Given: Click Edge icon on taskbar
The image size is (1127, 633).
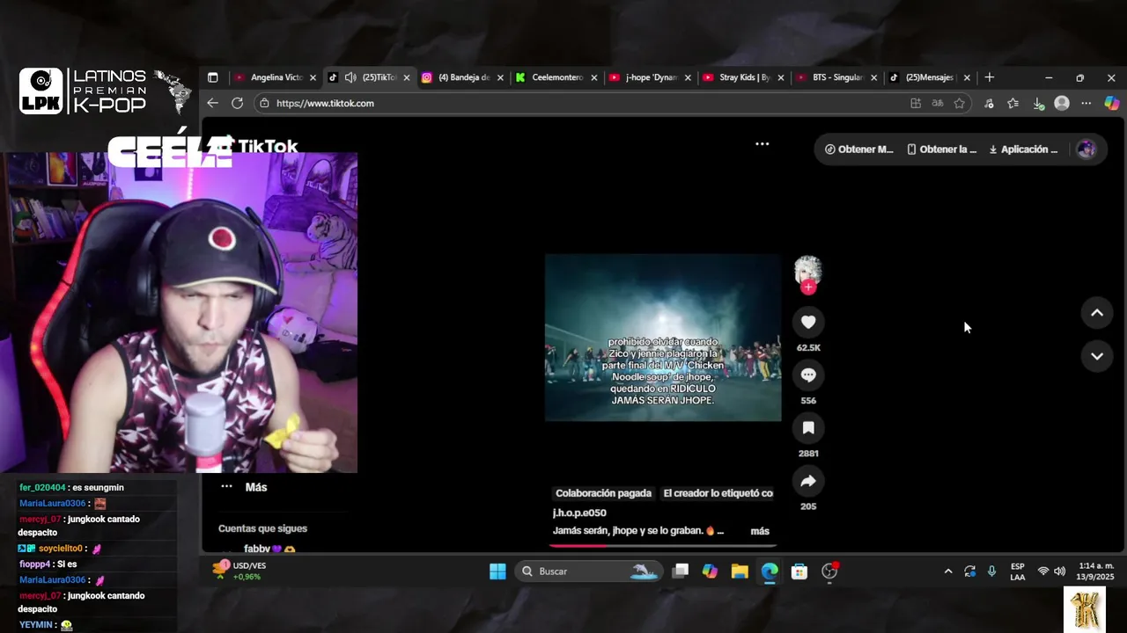Looking at the screenshot, I should point(770,571).
